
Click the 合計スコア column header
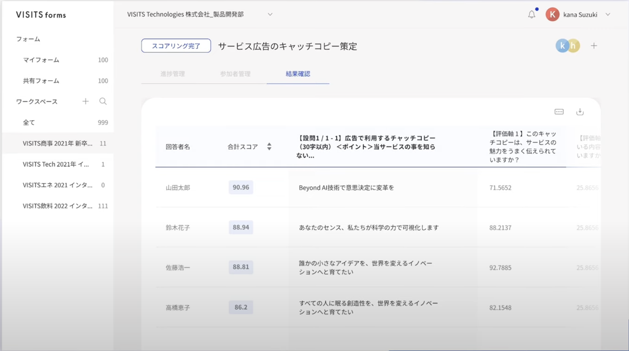tap(243, 147)
